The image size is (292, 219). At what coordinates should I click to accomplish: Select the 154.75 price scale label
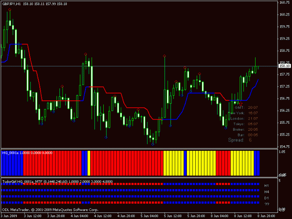(285, 147)
